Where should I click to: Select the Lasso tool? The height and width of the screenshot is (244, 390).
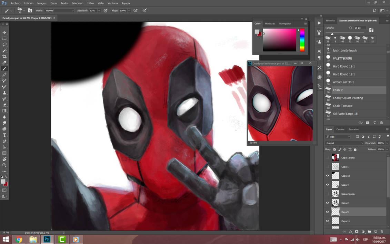coord(4,44)
